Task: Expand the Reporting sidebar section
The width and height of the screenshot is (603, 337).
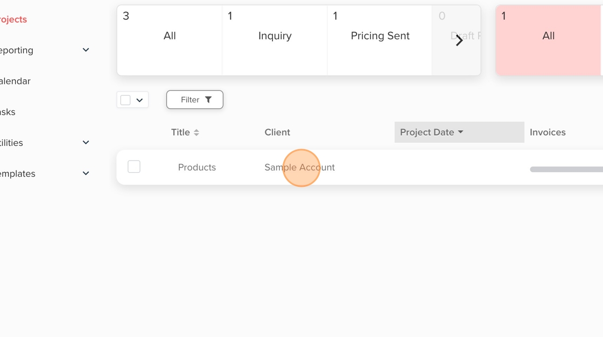Action: click(x=86, y=50)
